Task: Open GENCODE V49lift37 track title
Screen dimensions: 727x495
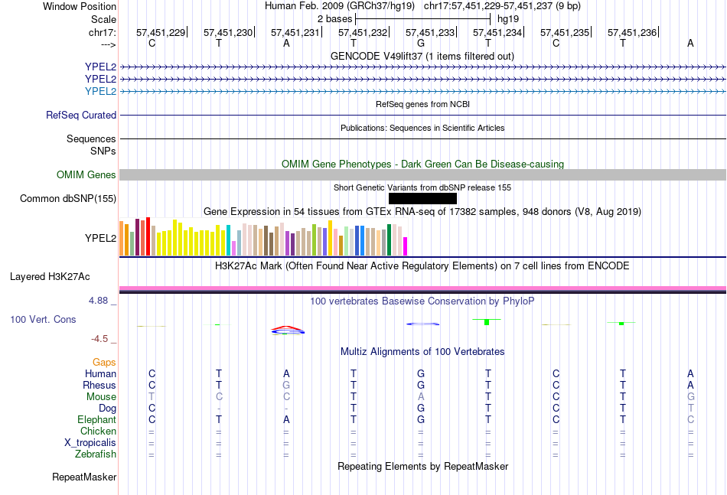Action: click(422, 56)
